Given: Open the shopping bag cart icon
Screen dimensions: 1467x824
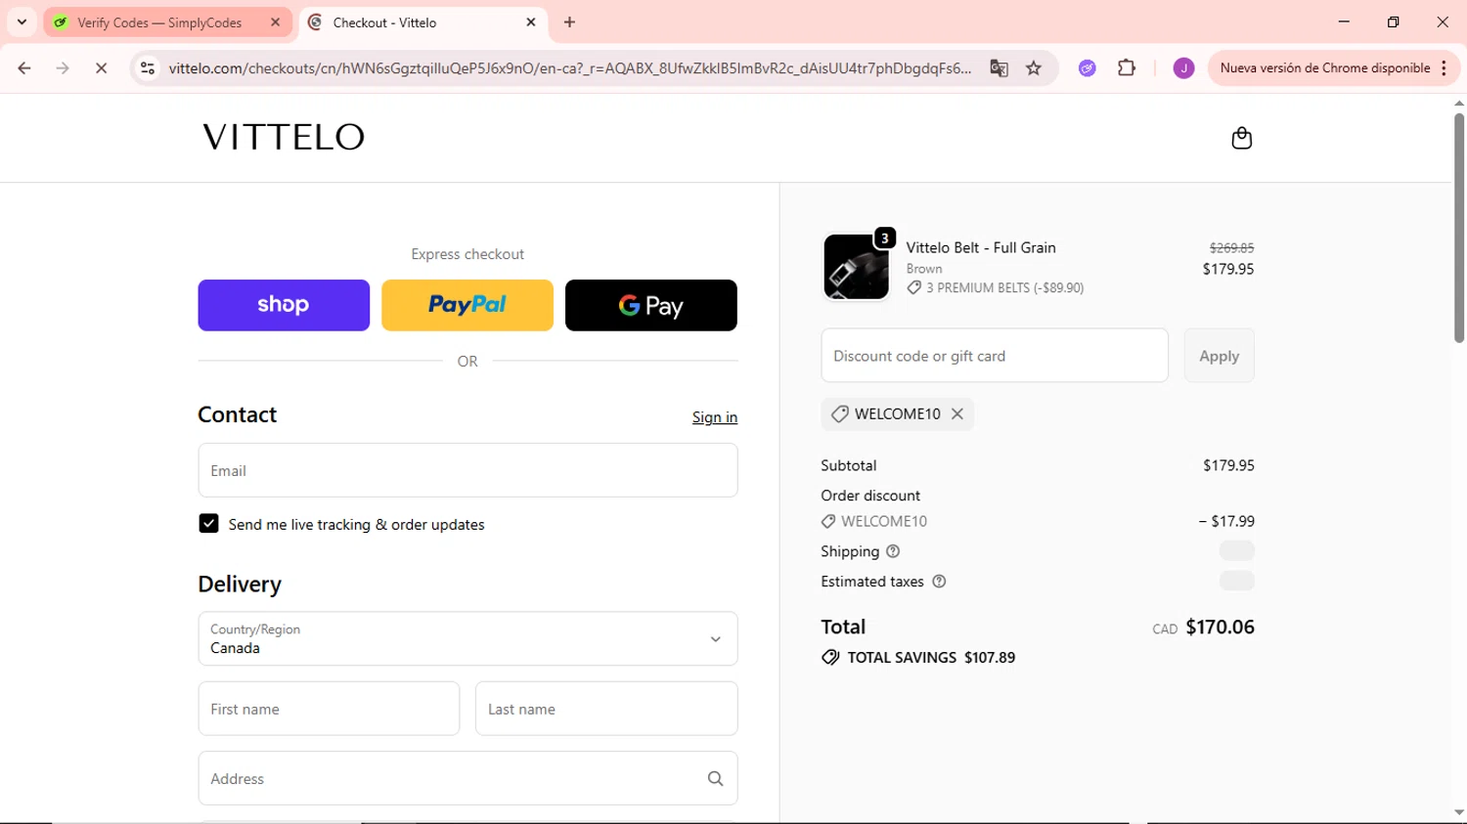Looking at the screenshot, I should click(1241, 138).
